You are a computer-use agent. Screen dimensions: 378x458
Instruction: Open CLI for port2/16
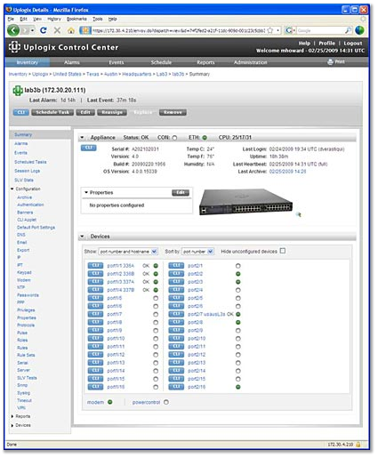(176, 387)
